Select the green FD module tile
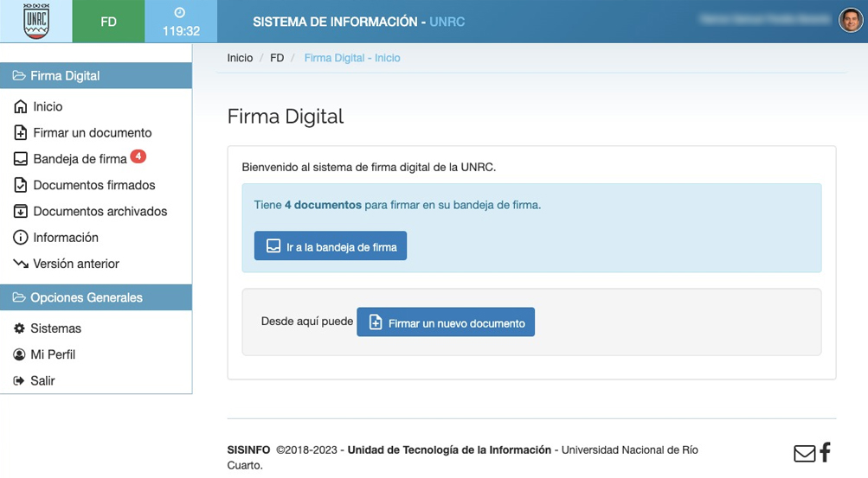Screen dimensions: 868x478 coord(108,22)
